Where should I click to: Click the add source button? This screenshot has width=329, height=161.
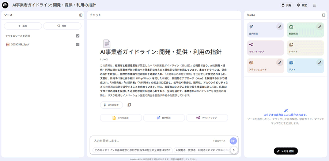point(22,26)
